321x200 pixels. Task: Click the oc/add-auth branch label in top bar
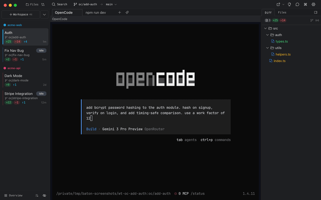click(x=85, y=4)
